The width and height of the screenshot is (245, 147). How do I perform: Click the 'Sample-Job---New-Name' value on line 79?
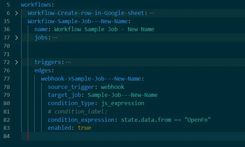tap(122, 95)
